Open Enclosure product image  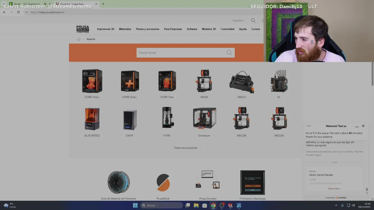pos(205,118)
